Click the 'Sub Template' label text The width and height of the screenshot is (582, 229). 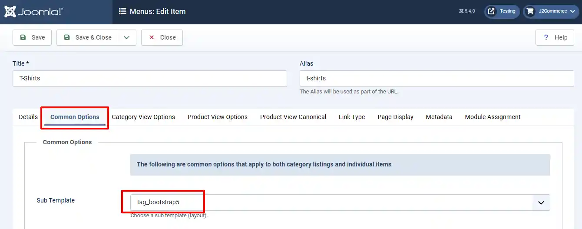pos(56,200)
